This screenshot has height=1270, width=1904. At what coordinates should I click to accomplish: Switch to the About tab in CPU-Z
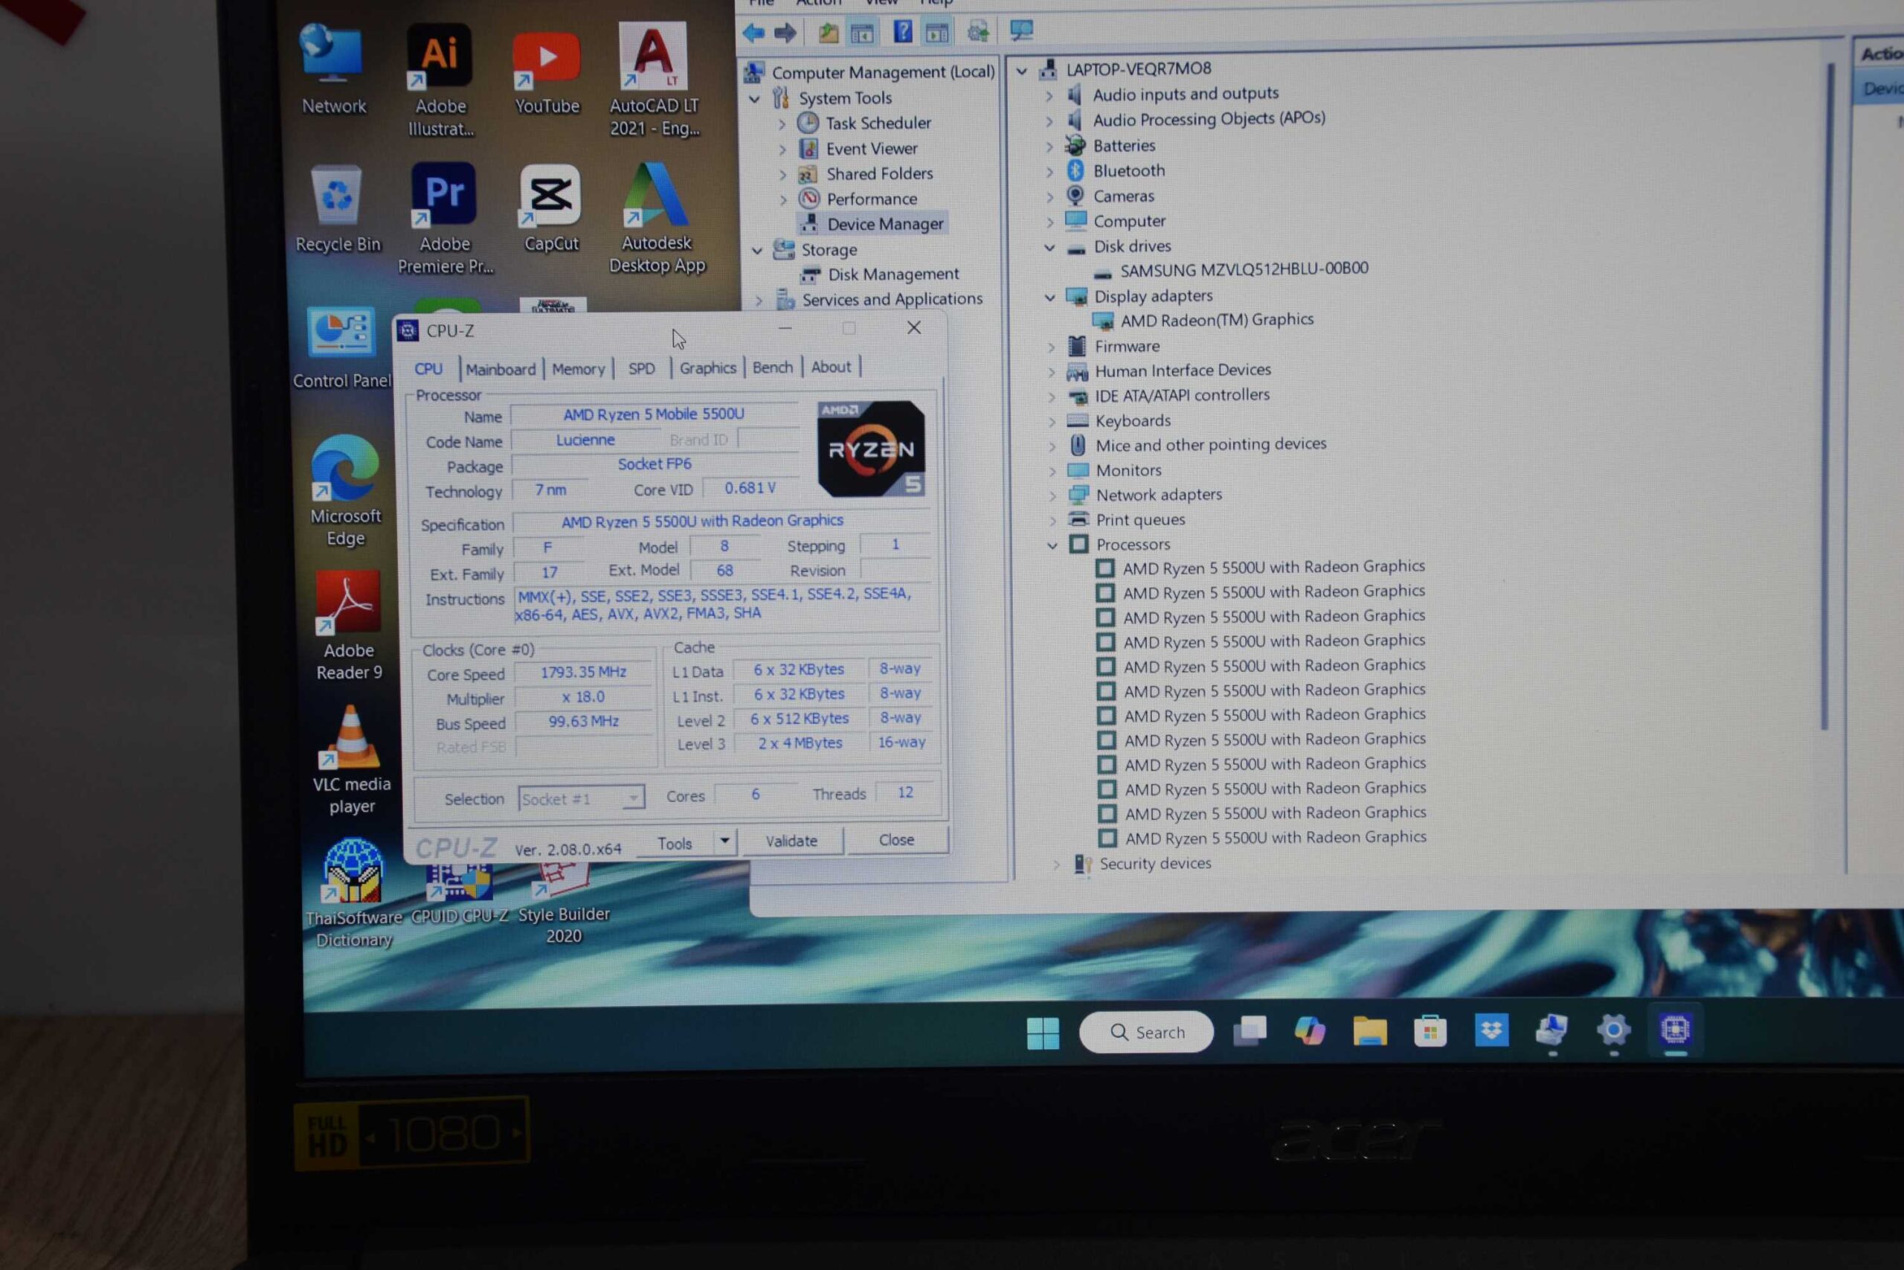coord(831,367)
